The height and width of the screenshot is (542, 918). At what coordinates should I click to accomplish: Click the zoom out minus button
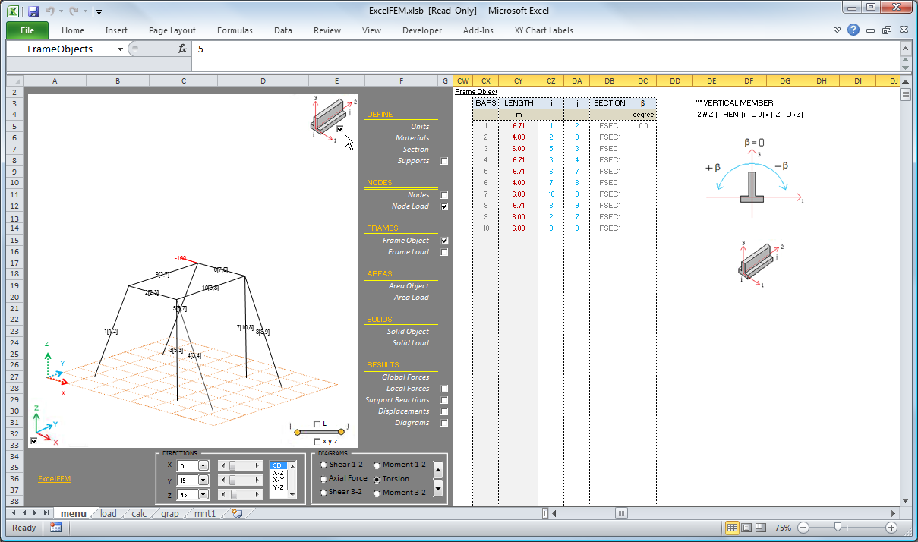(803, 528)
